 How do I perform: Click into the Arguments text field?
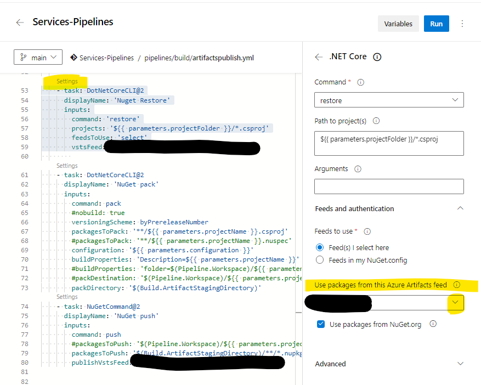(389, 186)
